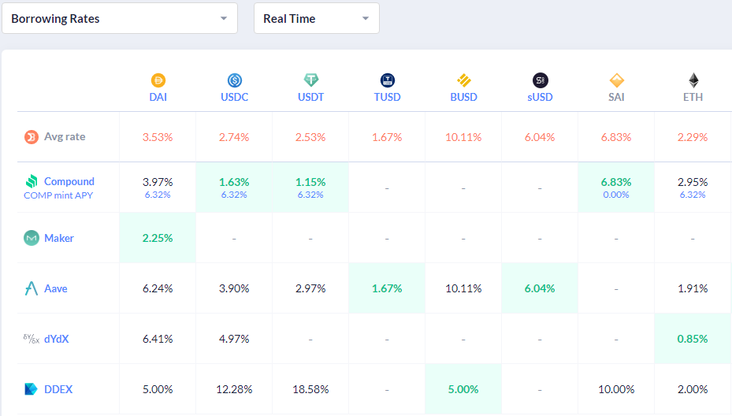Open the TUSD column header link
Viewport: 732px width, 416px height.
pos(388,97)
